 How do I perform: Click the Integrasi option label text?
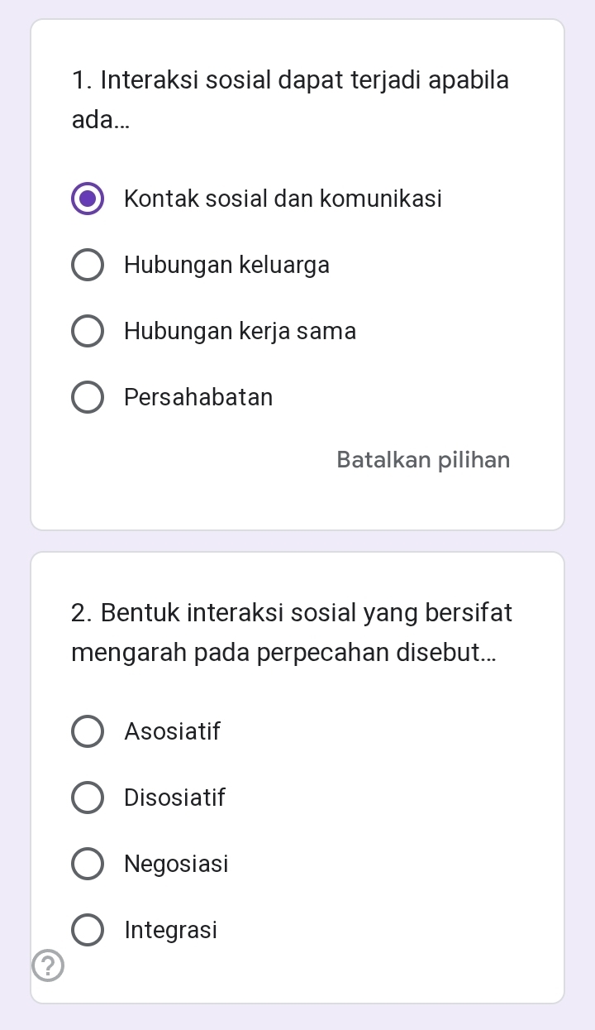tap(170, 931)
